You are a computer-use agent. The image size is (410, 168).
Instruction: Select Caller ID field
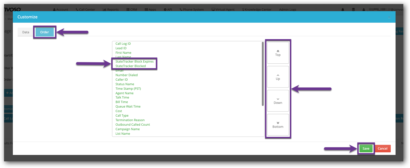pos(122,80)
